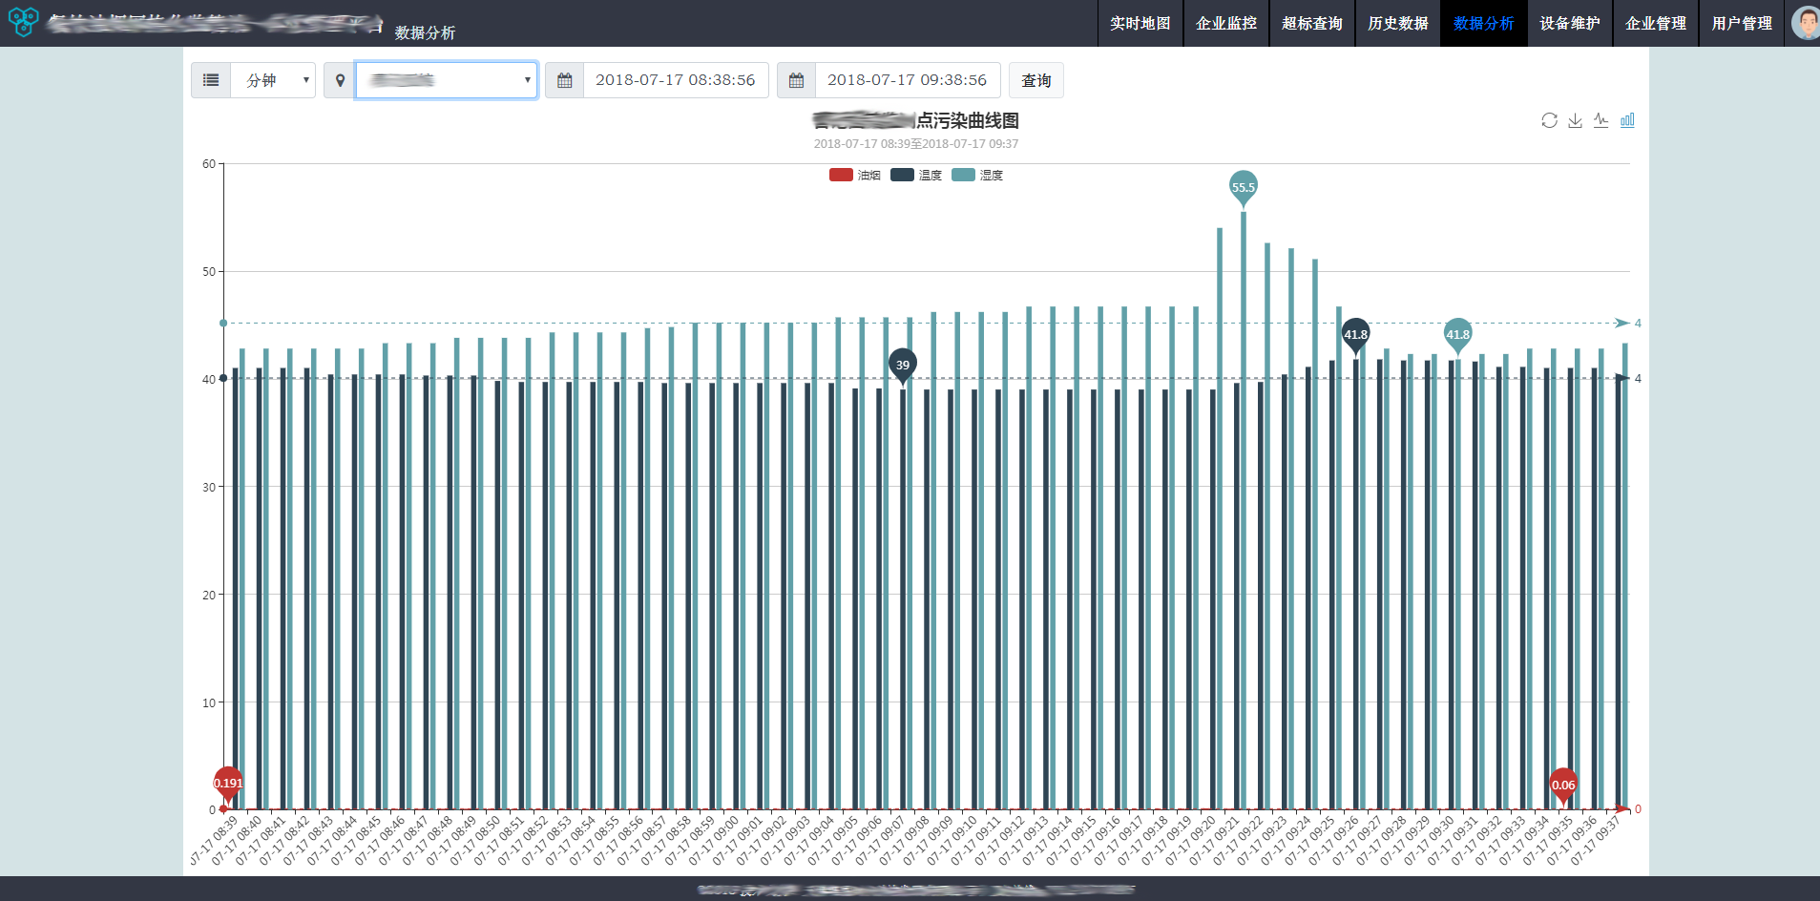Open the 超标查询 navigation tab
The width and height of the screenshot is (1820, 901).
click(1311, 23)
